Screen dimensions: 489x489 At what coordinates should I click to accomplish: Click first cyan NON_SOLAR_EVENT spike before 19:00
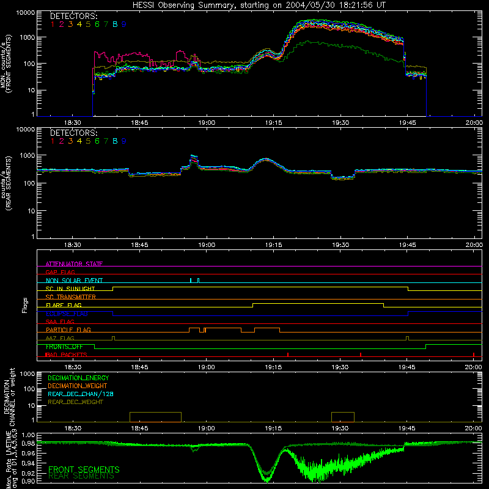tap(191, 281)
